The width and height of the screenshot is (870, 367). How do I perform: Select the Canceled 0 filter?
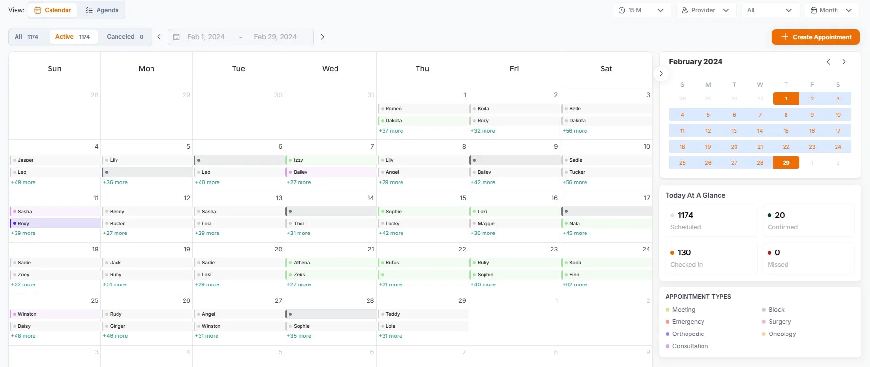[125, 37]
